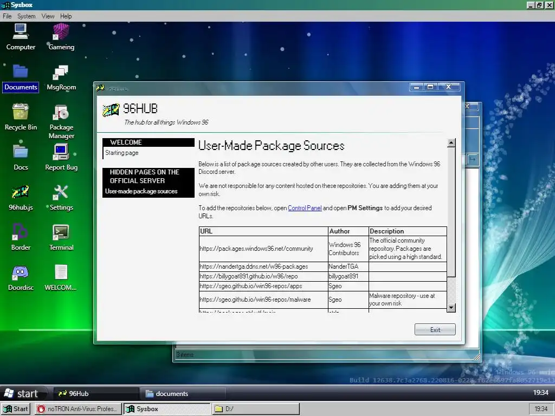Click the 96HUB logo in header
The width and height of the screenshot is (555, 416).
click(x=111, y=110)
